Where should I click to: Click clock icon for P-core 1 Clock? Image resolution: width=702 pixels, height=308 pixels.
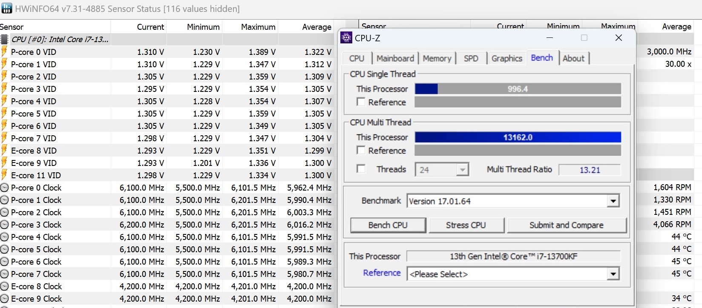pyautogui.click(x=4, y=200)
